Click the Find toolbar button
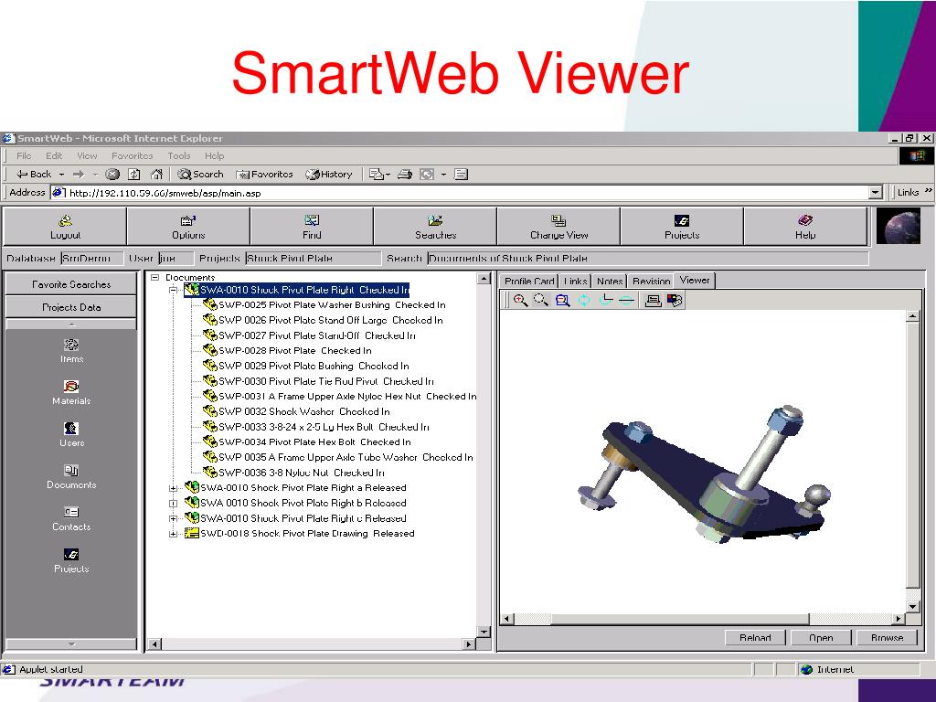 [x=312, y=227]
